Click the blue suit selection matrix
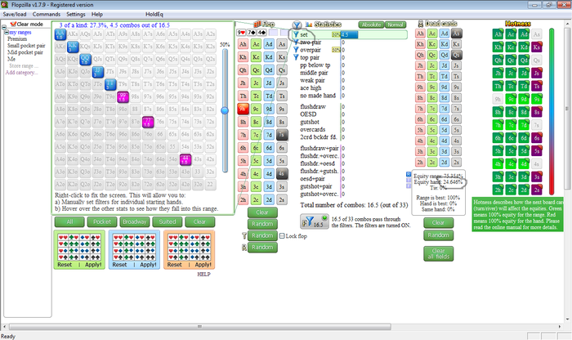This screenshot has width=572, height=340. coord(134,247)
